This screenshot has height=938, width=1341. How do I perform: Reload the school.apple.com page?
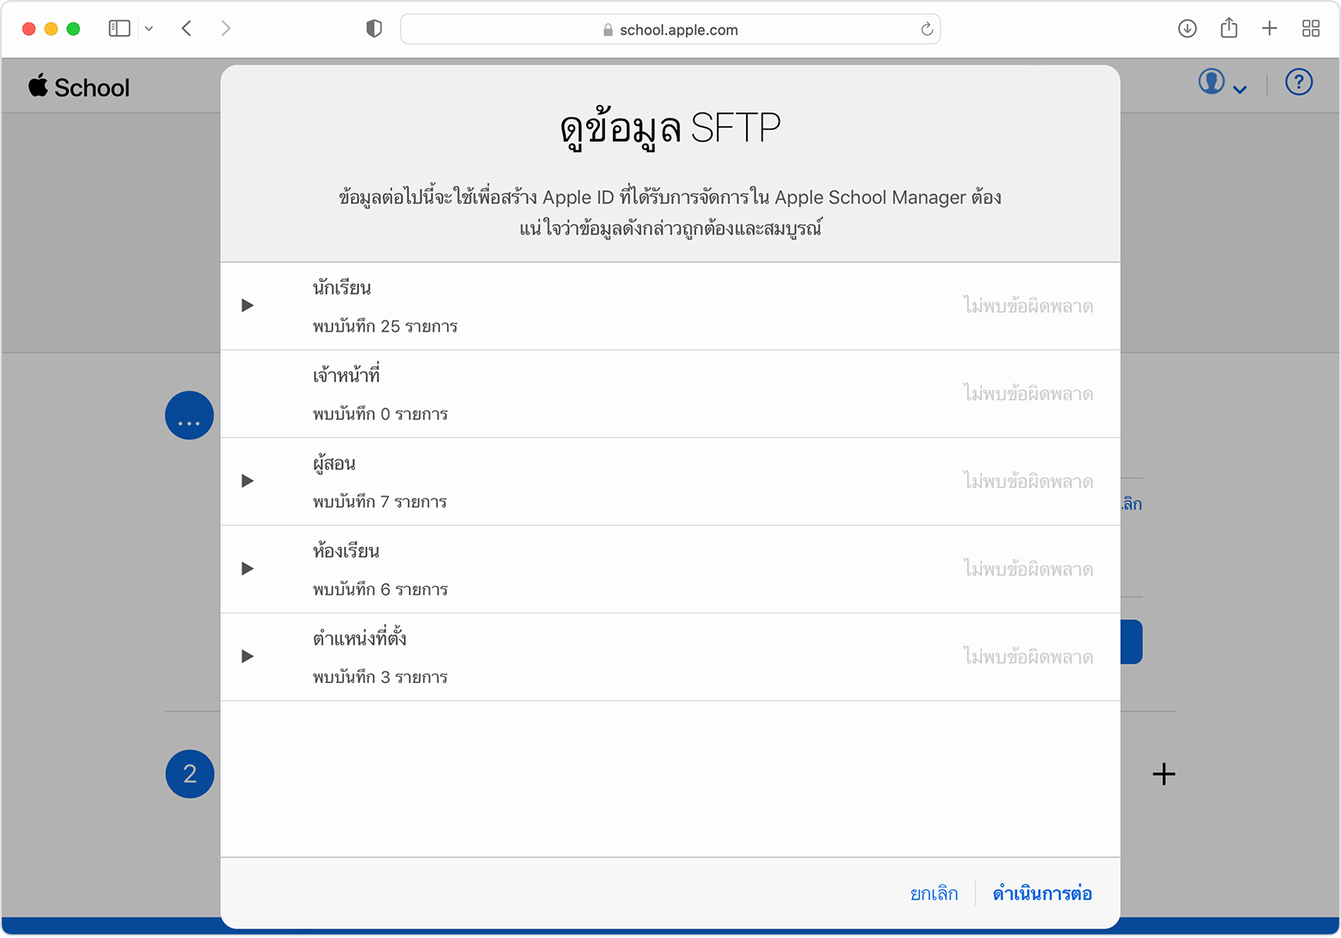927,29
